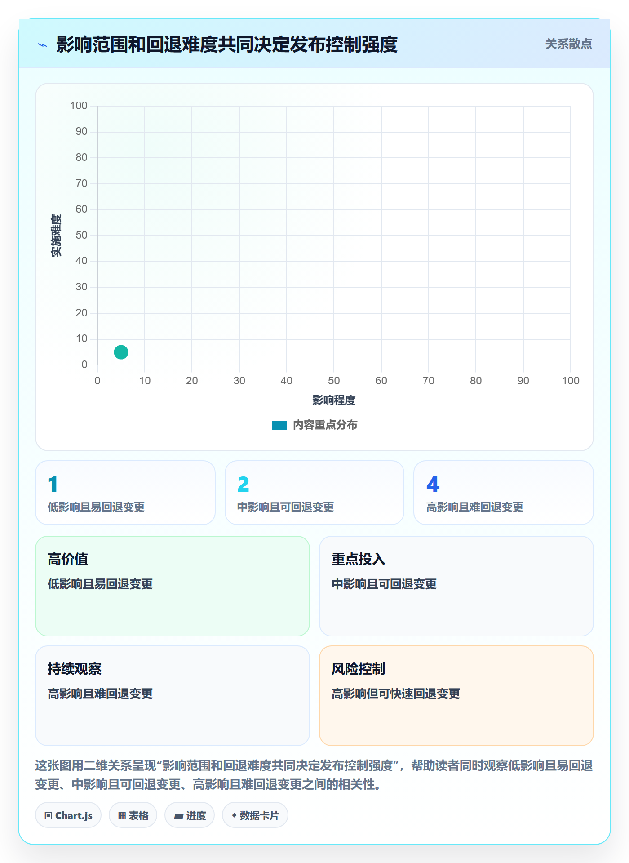This screenshot has width=629, height=863.
Task: Click the grid icon in 表格 tag
Action: pyautogui.click(x=122, y=816)
